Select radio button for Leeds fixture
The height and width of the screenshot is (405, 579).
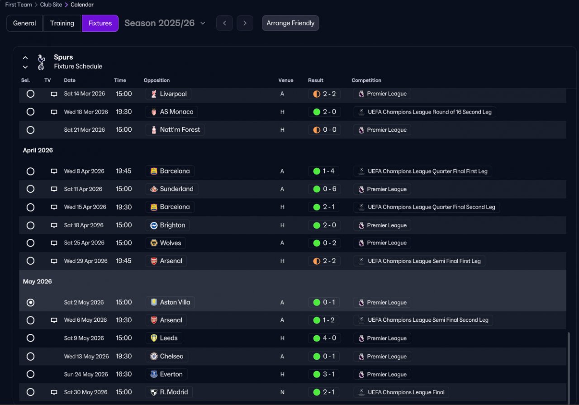point(30,338)
